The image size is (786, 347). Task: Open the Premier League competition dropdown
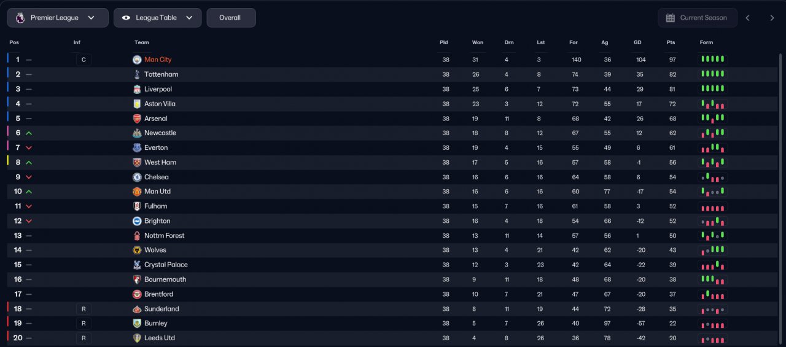click(x=58, y=18)
